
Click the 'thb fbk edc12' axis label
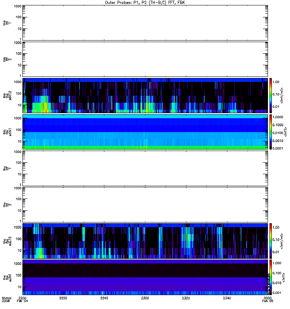coord(7,95)
